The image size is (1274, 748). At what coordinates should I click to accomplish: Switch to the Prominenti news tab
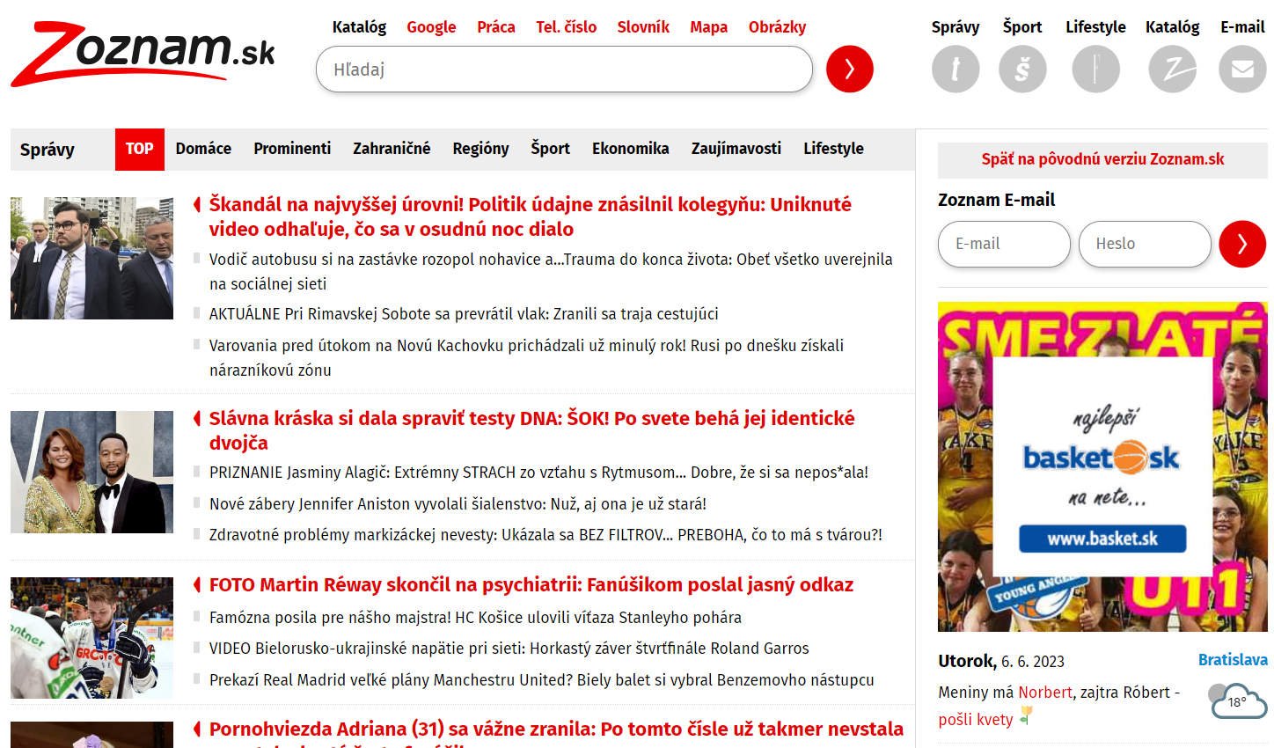click(292, 149)
